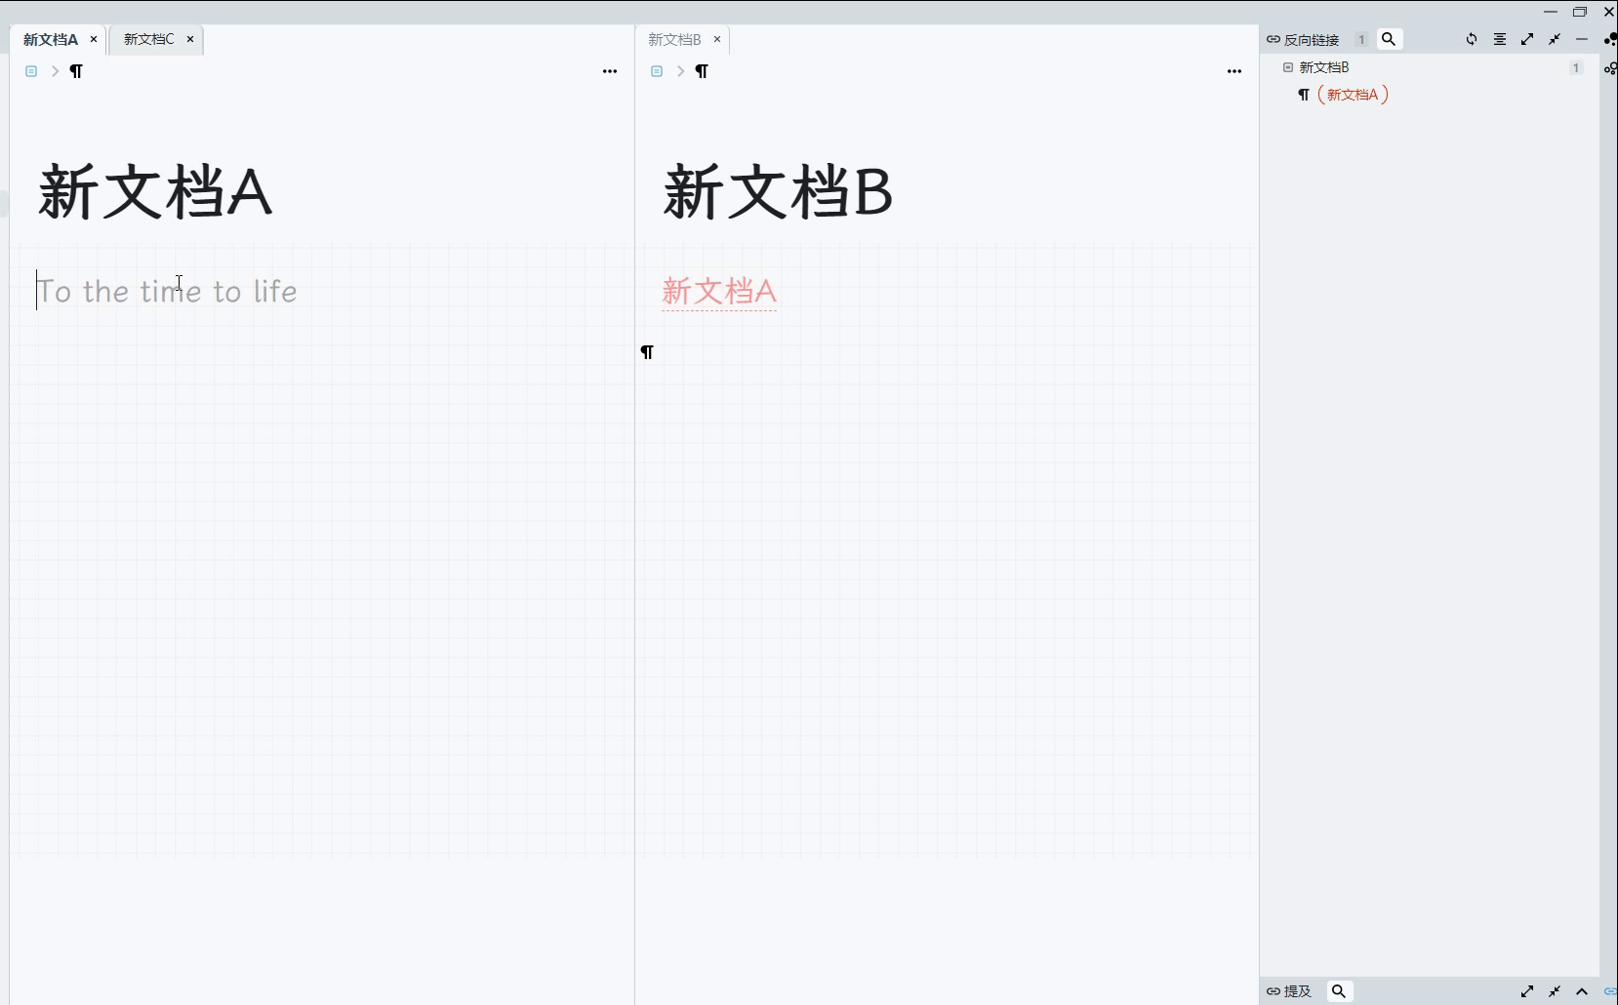This screenshot has width=1618, height=1005.
Task: Click the expand-all icon in backlinks panel
Action: [x=1527, y=39]
